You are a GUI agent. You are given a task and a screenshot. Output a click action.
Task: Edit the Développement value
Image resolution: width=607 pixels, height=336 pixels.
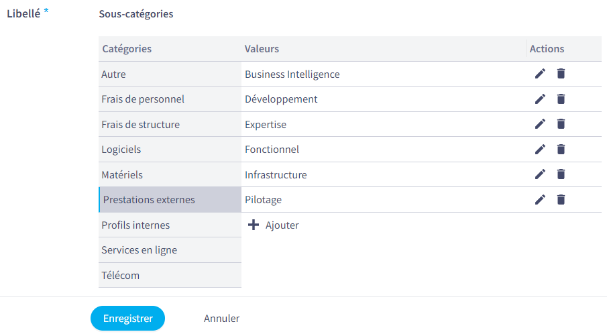(540, 99)
